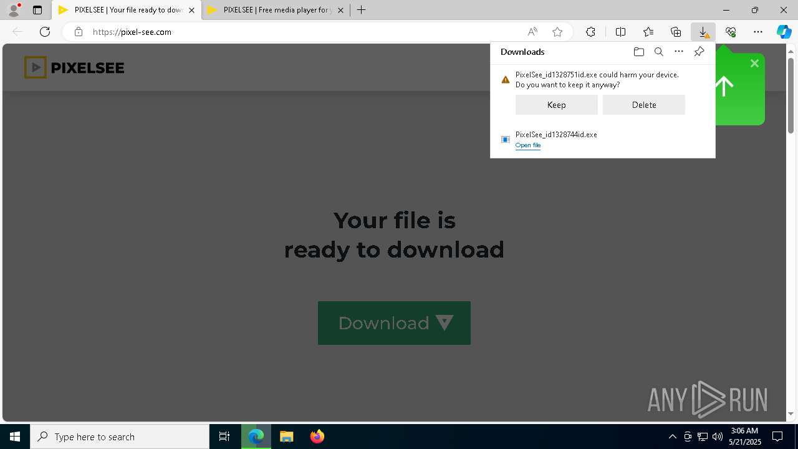Close the 'Your file ready' tab

point(191,10)
